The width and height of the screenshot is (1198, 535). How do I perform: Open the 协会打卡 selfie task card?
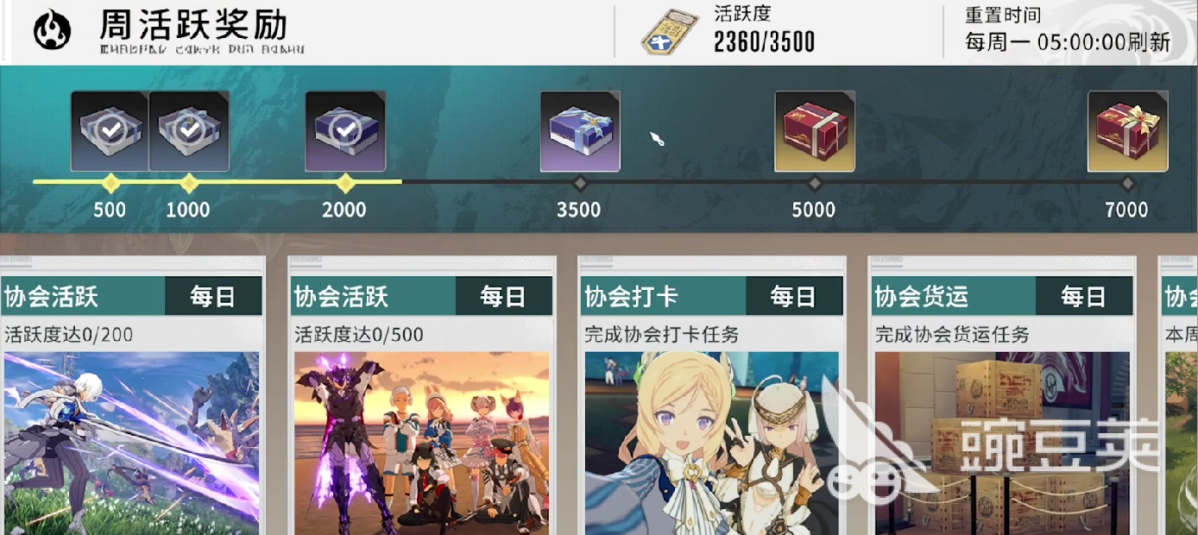(x=712, y=444)
